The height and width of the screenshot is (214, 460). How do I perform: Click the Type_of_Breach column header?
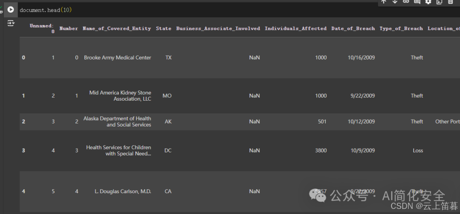click(401, 28)
